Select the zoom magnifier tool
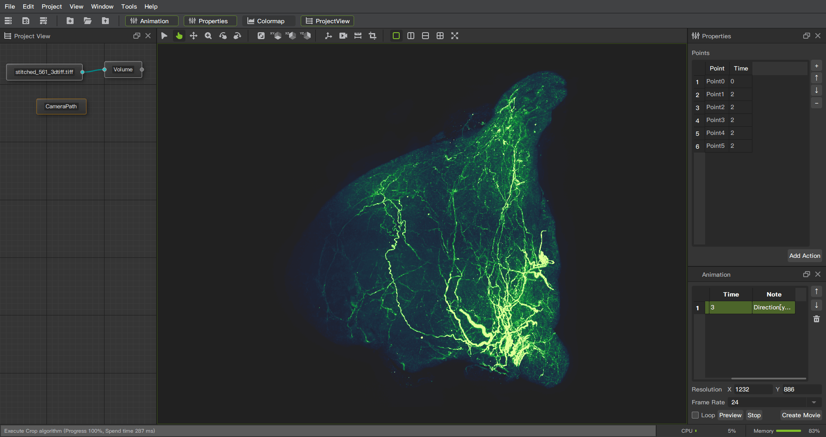Screen dimensions: 826x437 [208, 36]
